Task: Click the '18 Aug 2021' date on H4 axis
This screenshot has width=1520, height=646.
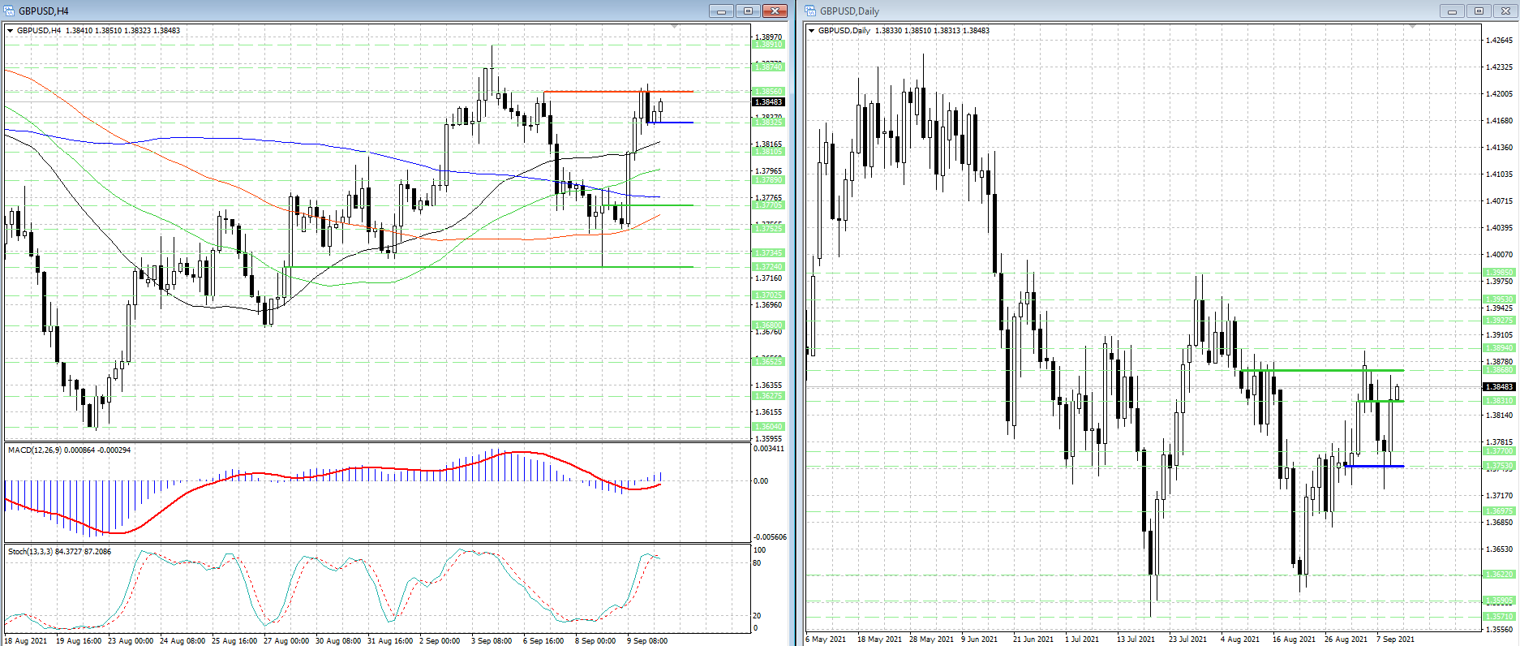Action: pyautogui.click(x=26, y=640)
